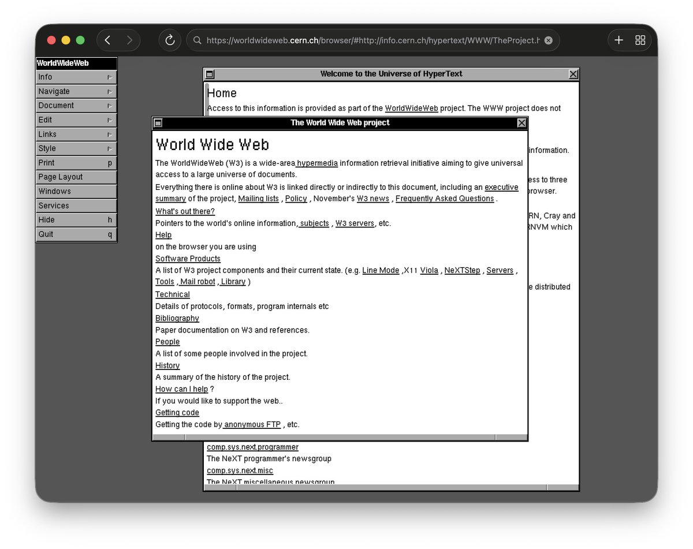The image size is (693, 549).
Task: Choose Print from the WorldWideWeb menu
Action: click(76, 163)
